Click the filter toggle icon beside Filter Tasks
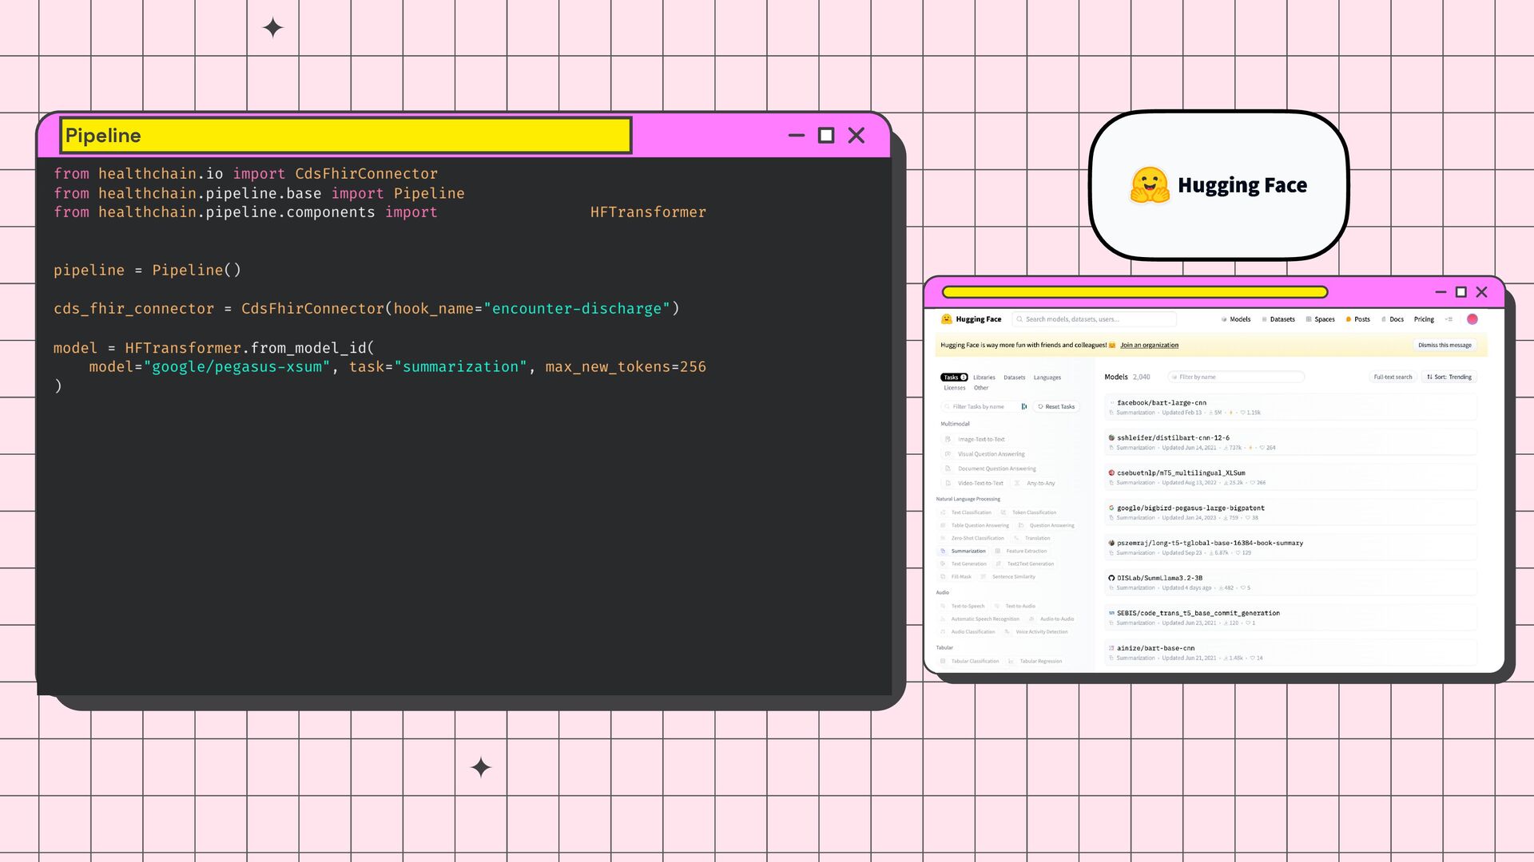 click(x=1024, y=407)
